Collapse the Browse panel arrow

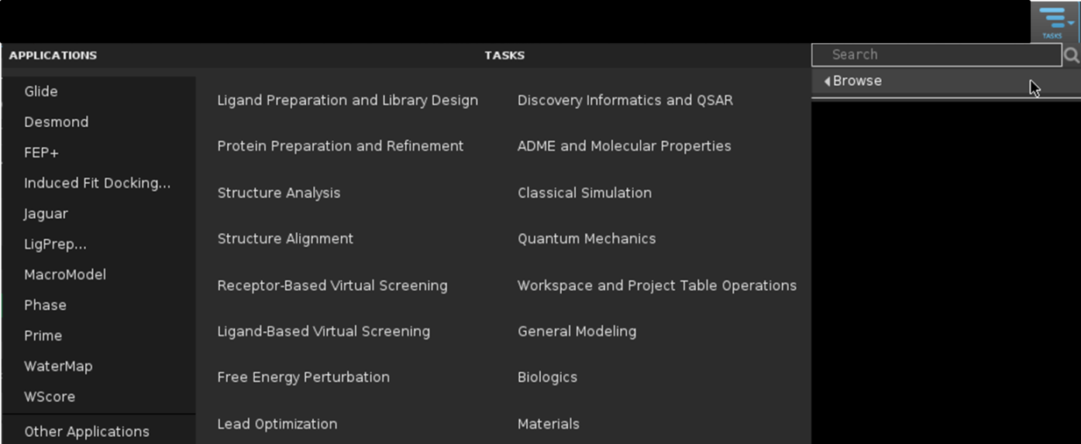click(828, 81)
